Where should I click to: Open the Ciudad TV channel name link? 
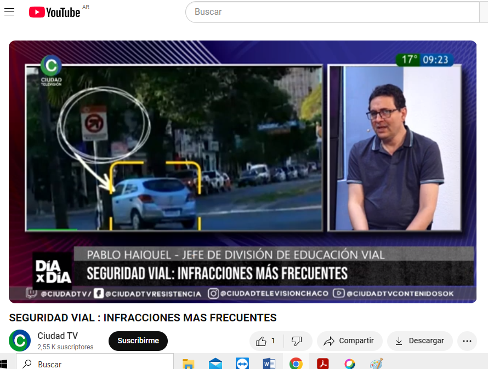pos(58,336)
